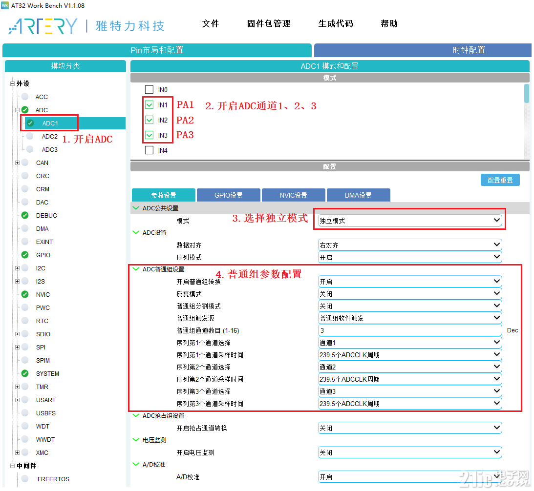Switch to the 时钟配置 tab

click(x=423, y=50)
